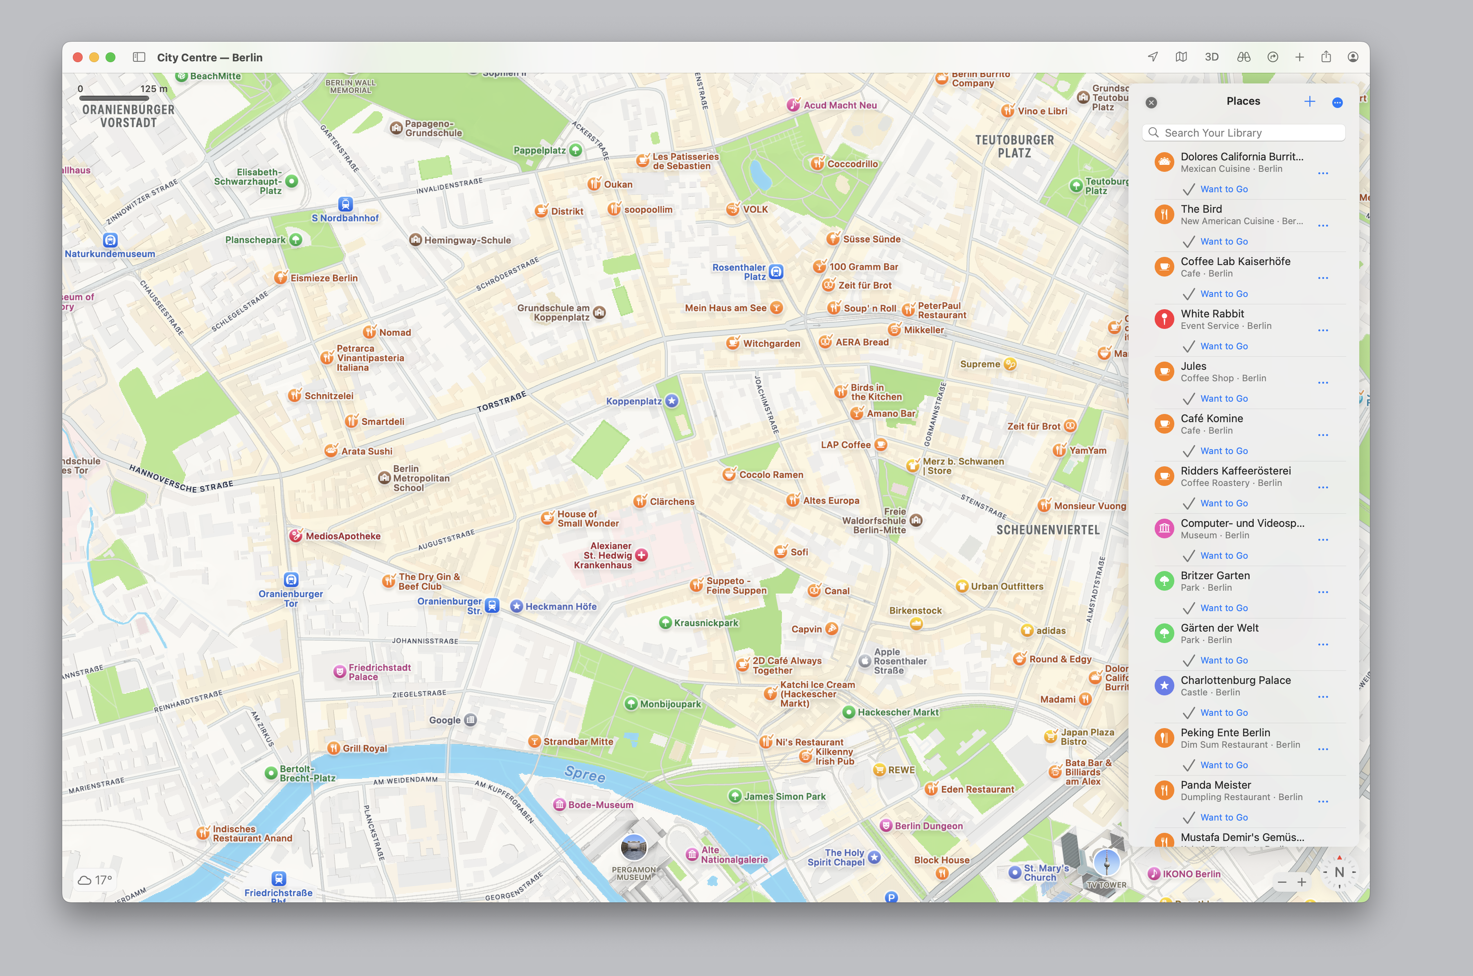1473x976 pixels.
Task: Open more options for The Bird
Action: pos(1323,226)
